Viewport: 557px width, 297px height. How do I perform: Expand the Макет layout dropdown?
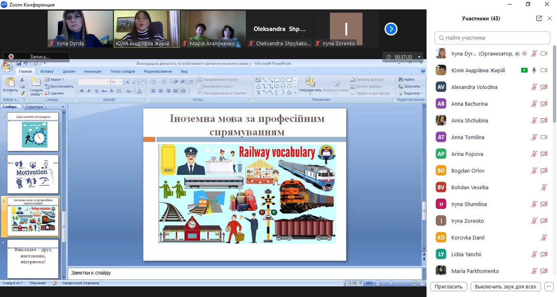[x=57, y=80]
